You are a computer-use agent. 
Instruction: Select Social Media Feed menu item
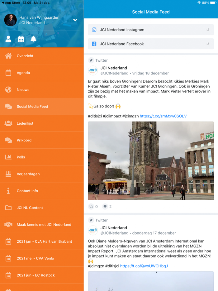(x=42, y=107)
